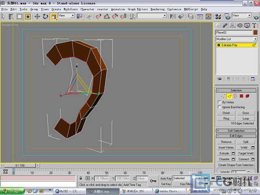260x195 pixels.
Task: Open the Material Editor
Action: coord(218,16)
